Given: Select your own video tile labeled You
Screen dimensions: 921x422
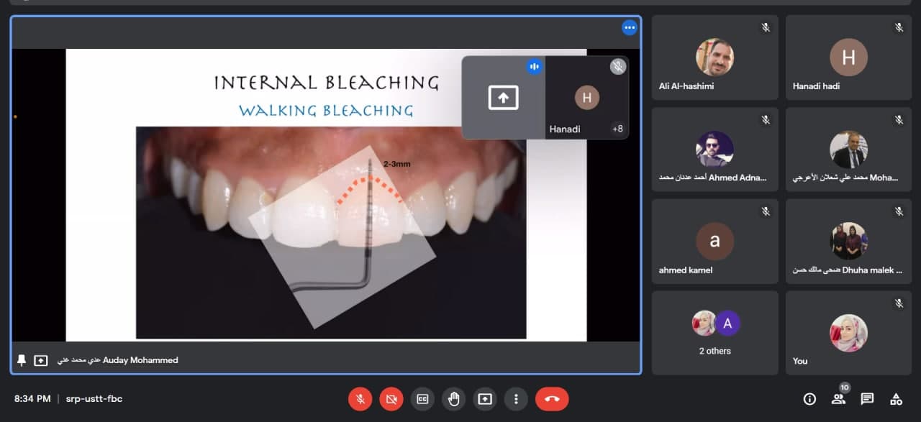Looking at the screenshot, I should pyautogui.click(x=848, y=333).
